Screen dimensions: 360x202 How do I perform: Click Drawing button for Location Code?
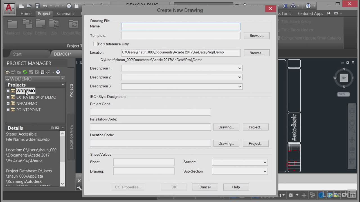point(226,143)
